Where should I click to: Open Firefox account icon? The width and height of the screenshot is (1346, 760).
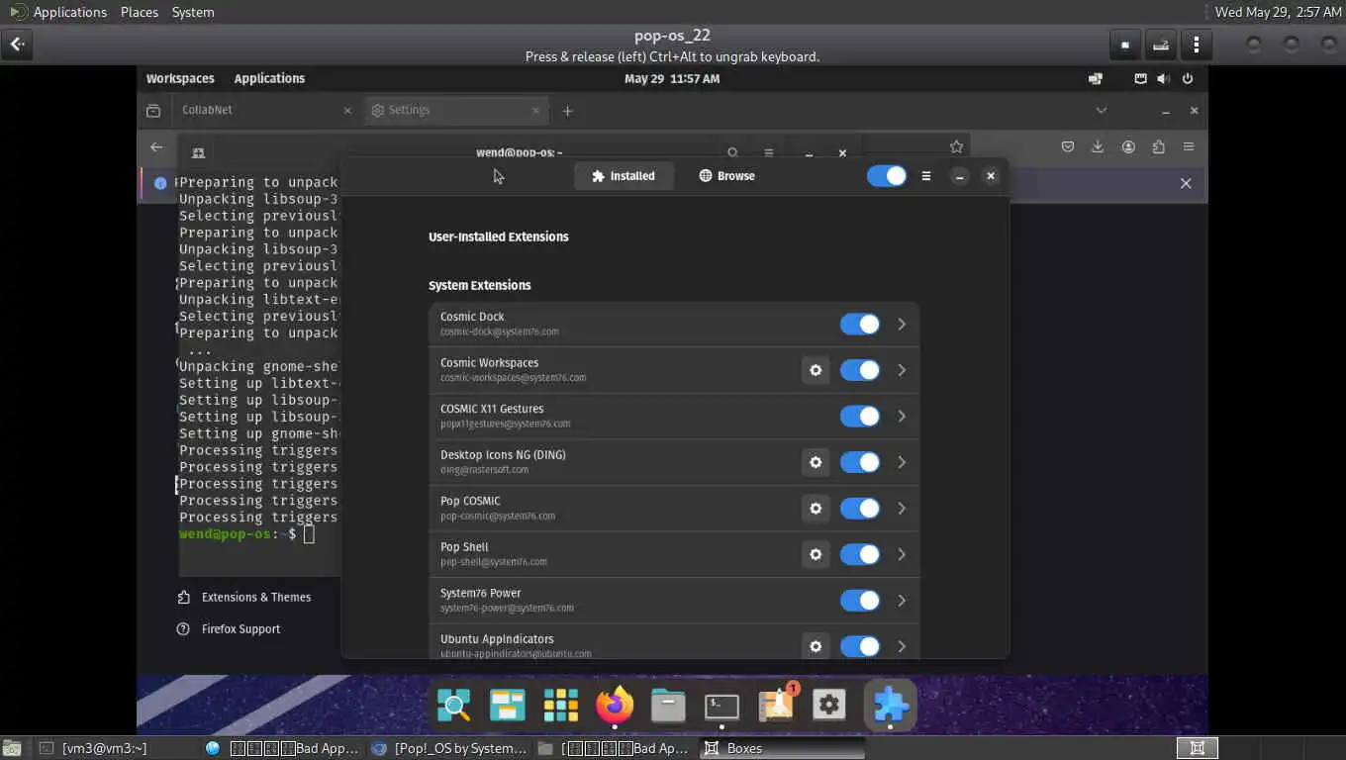(x=1128, y=146)
